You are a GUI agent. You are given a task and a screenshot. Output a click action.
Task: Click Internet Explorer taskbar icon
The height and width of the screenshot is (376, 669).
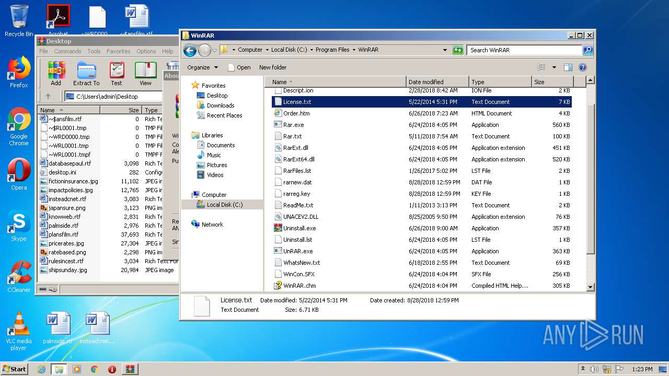click(41, 369)
